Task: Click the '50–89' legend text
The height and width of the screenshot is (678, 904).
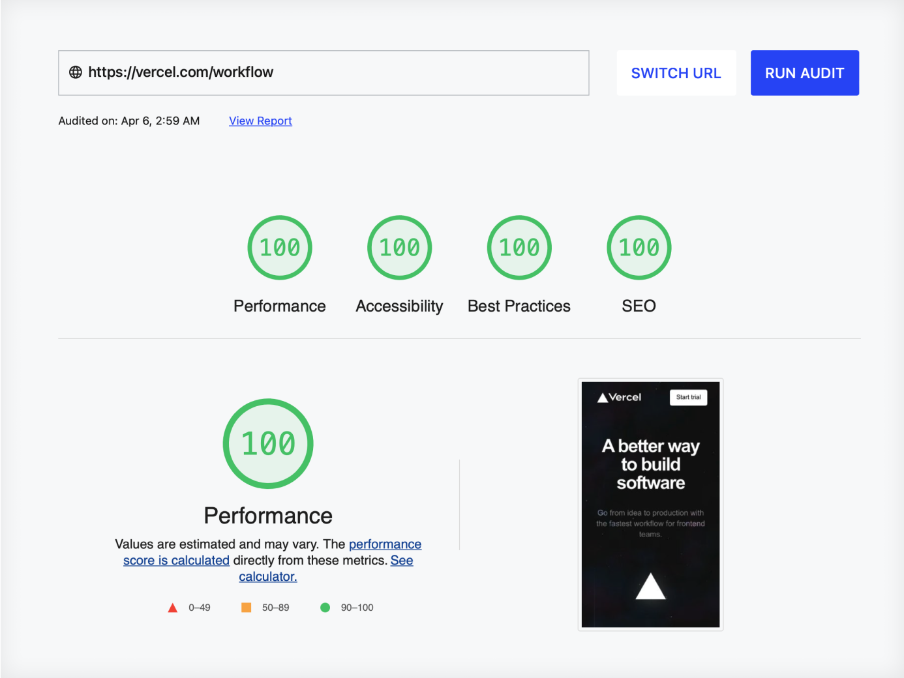Action: [276, 608]
